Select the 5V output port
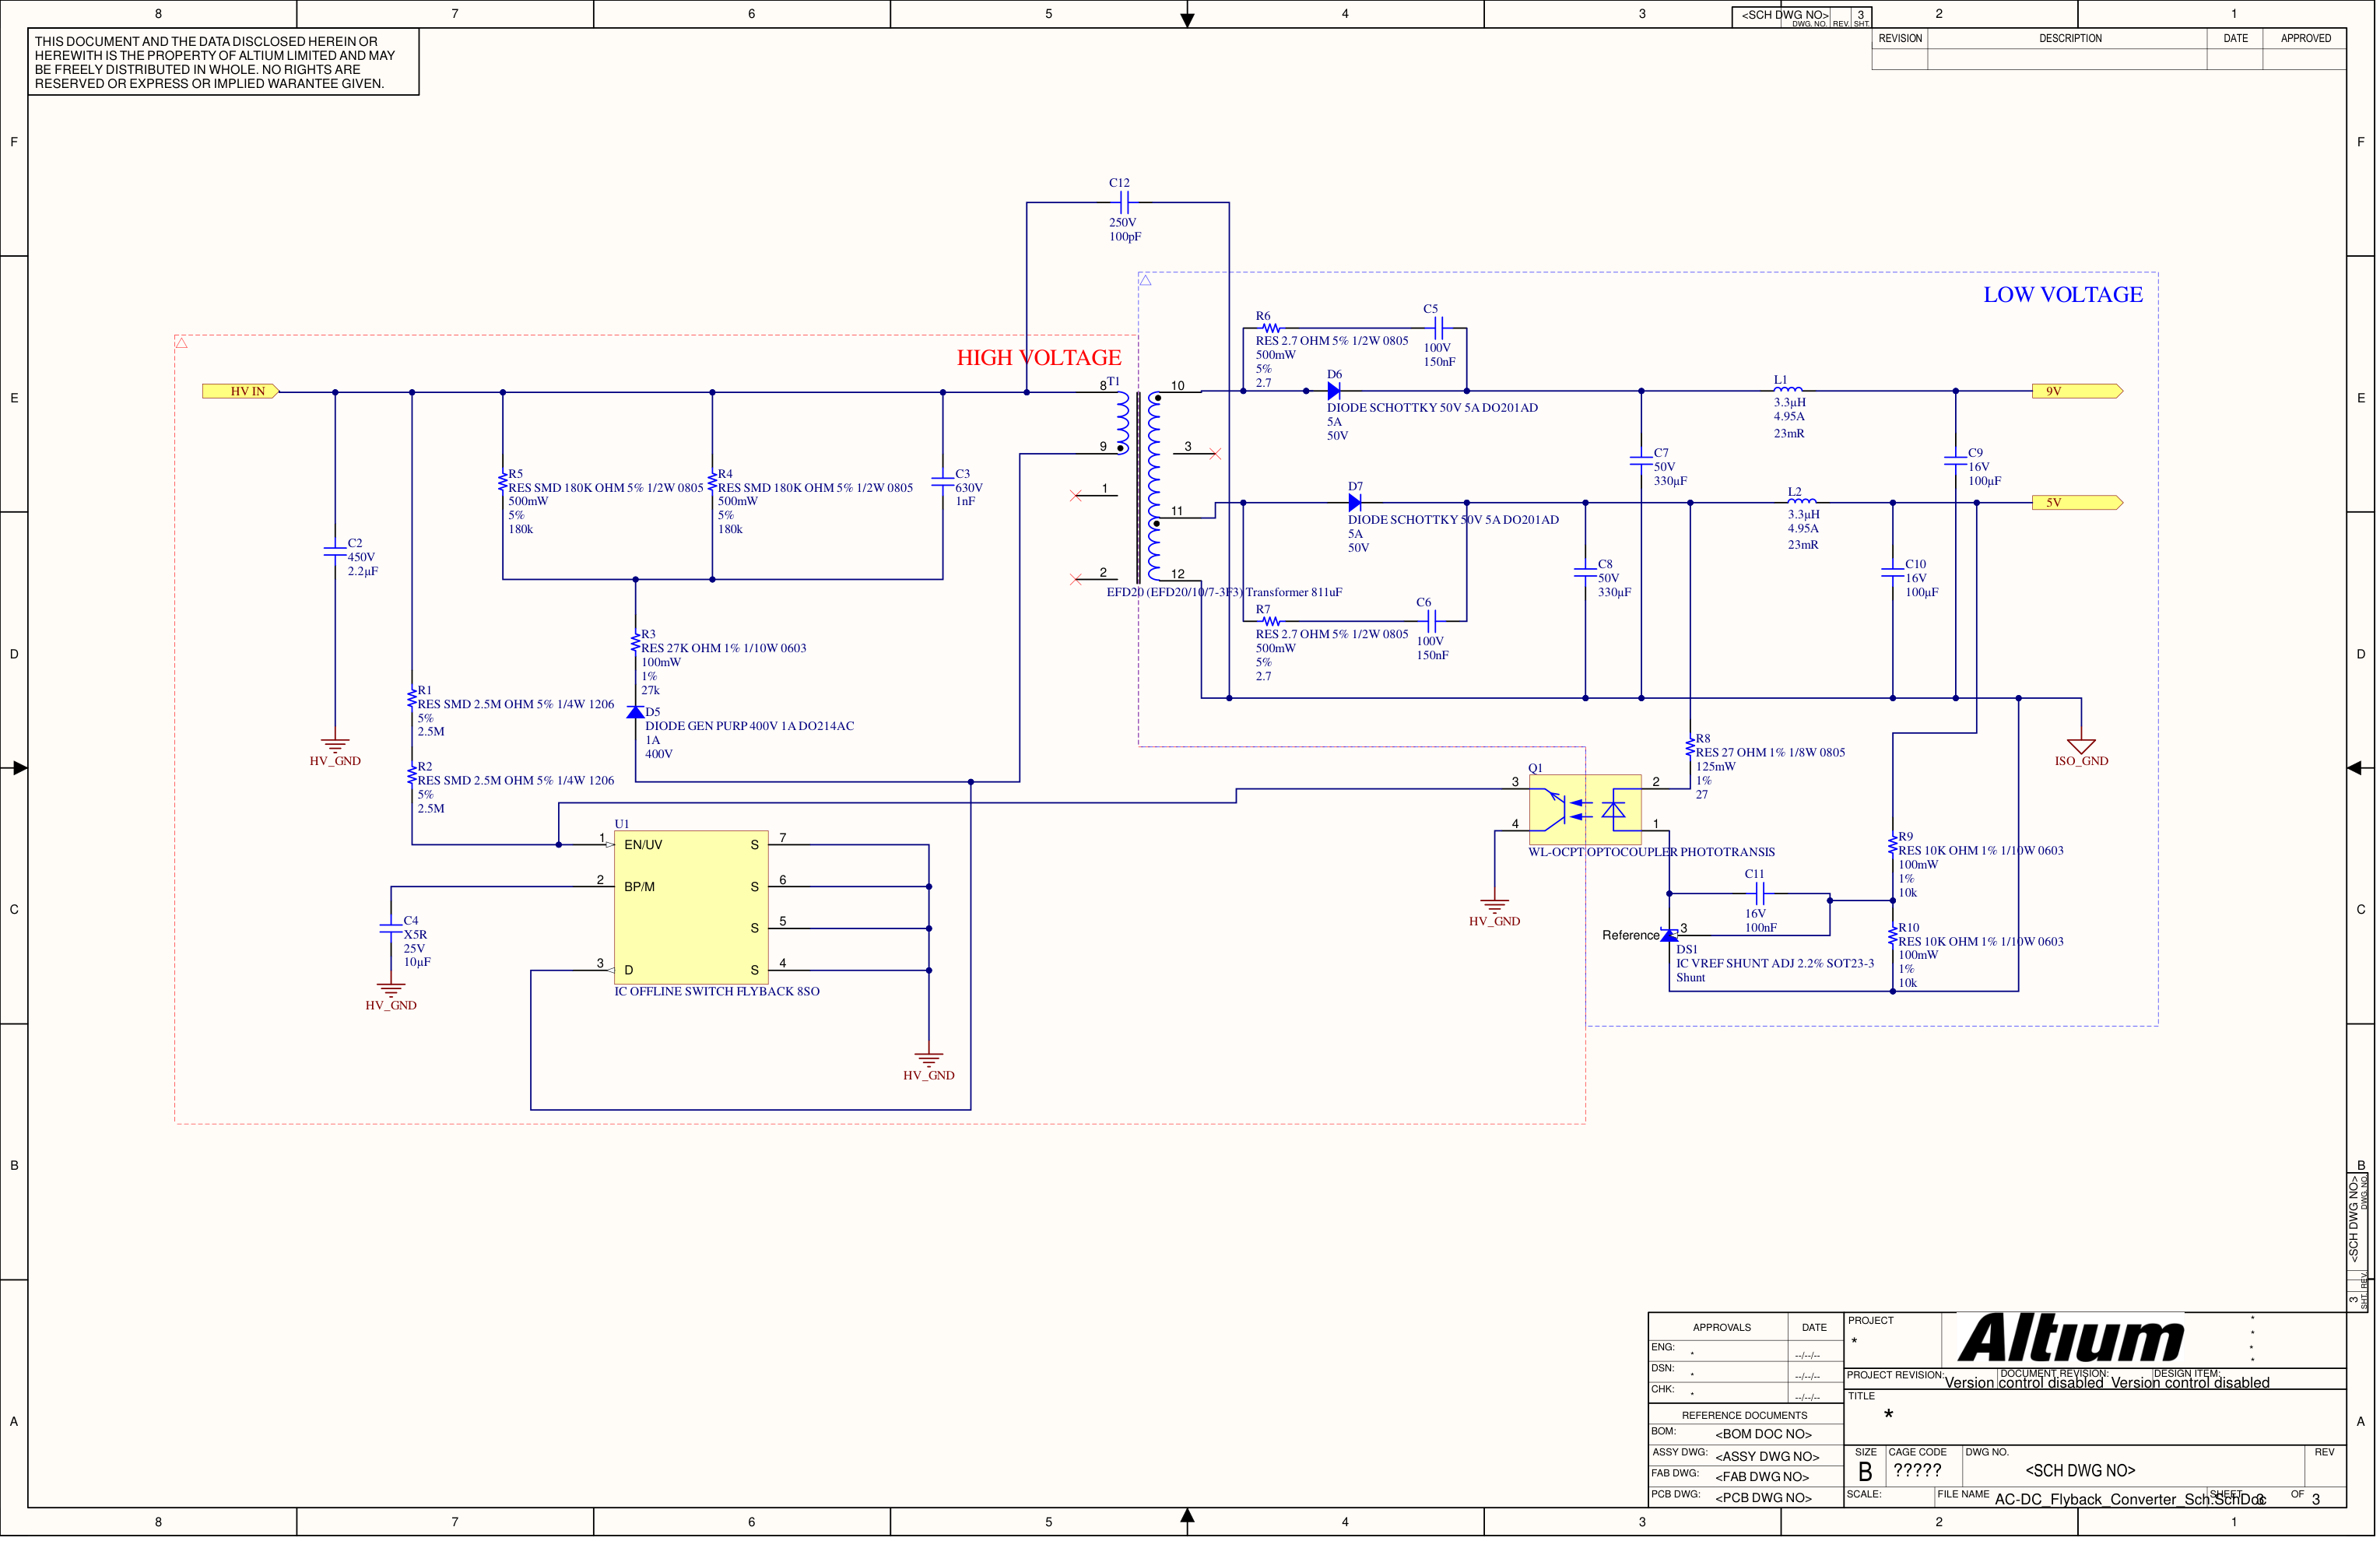The width and height of the screenshot is (2380, 1541). 2077,503
